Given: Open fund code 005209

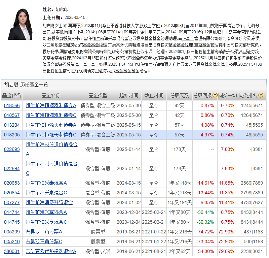Looking at the screenshot, I should pos(12,232).
